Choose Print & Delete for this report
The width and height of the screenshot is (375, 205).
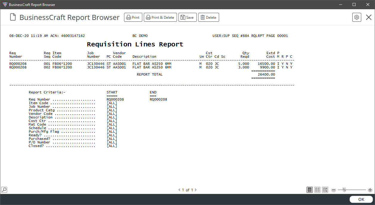[160, 18]
